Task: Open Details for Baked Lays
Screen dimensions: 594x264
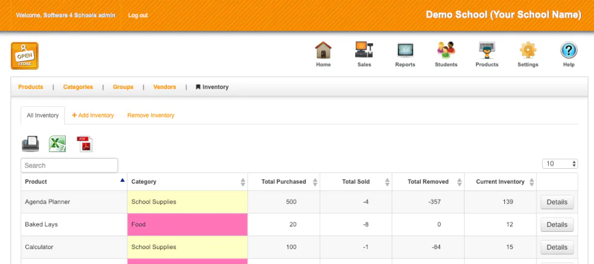Action: [557, 224]
